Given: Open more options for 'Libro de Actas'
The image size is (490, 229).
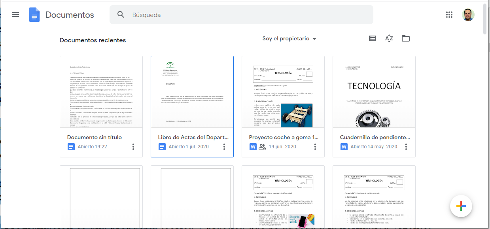Looking at the screenshot, I should (x=224, y=147).
